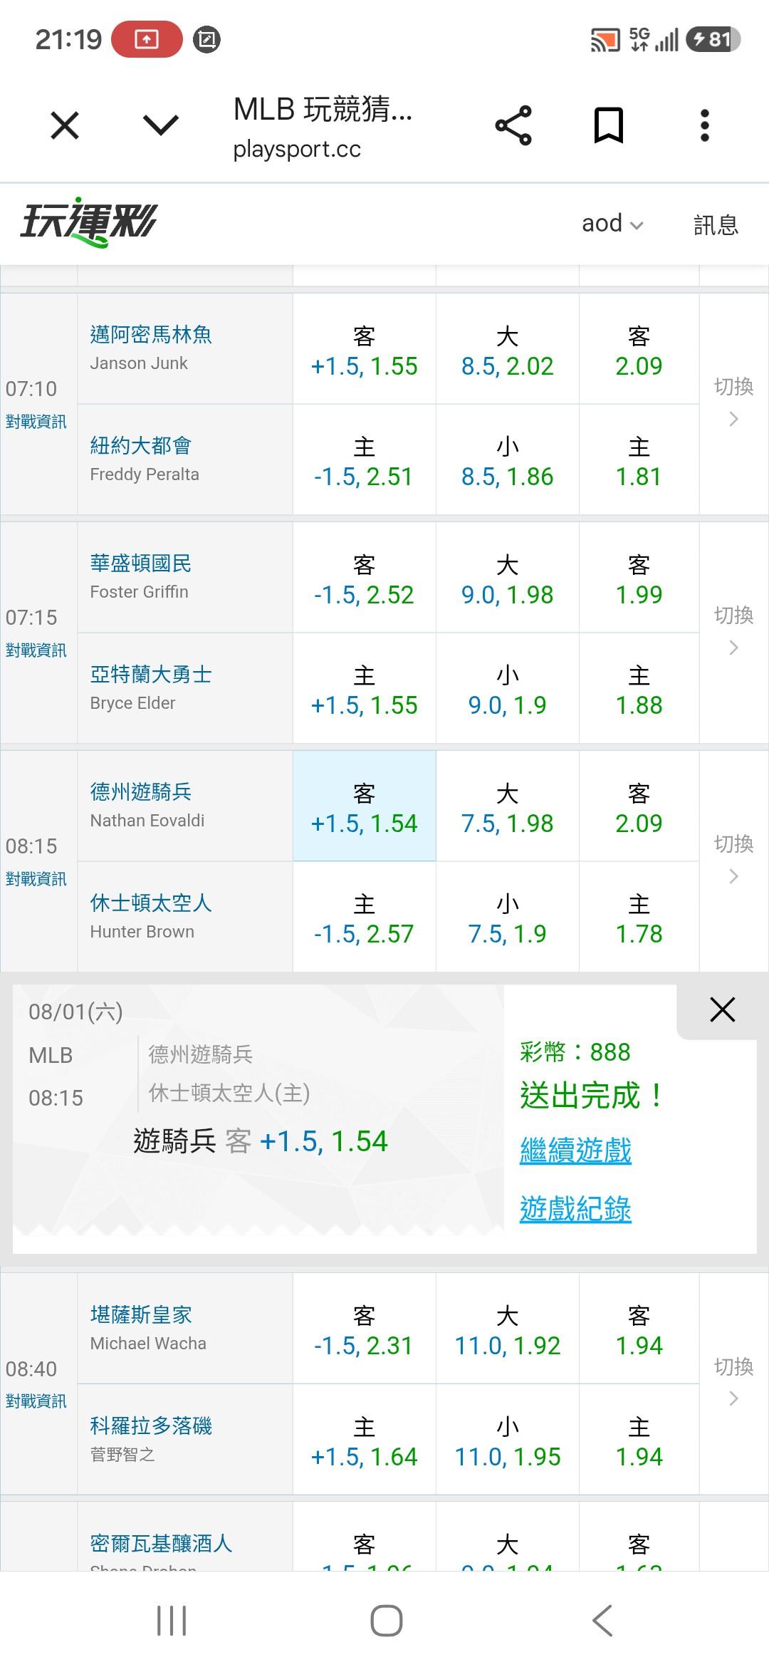Close the browser tab with X icon
Viewport: 769px width, 1667px height.
tap(65, 126)
